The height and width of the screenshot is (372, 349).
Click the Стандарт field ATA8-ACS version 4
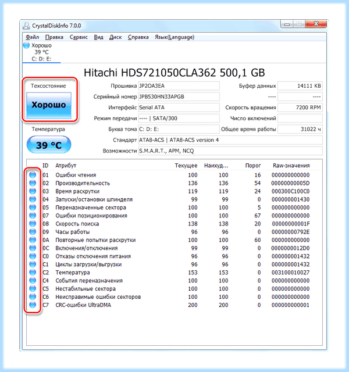230,140
